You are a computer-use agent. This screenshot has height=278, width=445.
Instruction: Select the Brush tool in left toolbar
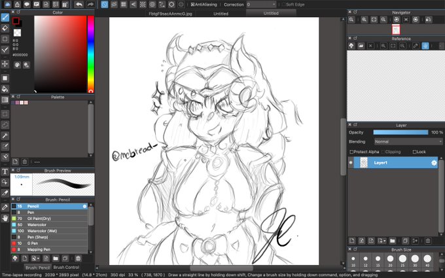point(5,18)
